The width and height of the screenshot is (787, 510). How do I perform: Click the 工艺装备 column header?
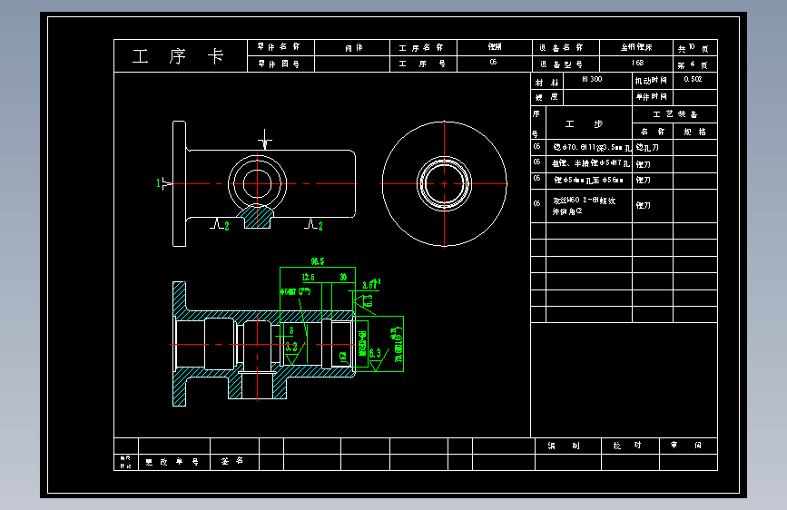(x=674, y=114)
